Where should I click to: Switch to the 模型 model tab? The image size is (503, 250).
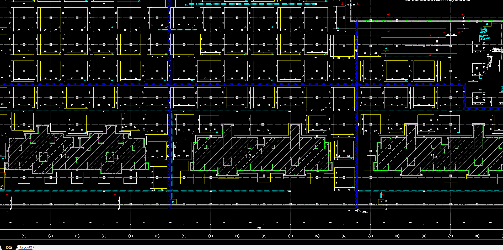(9, 247)
